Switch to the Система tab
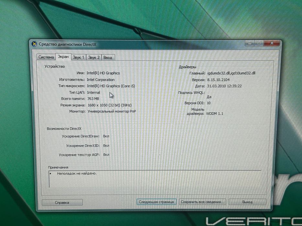This screenshot has height=226, width=302. point(46,57)
